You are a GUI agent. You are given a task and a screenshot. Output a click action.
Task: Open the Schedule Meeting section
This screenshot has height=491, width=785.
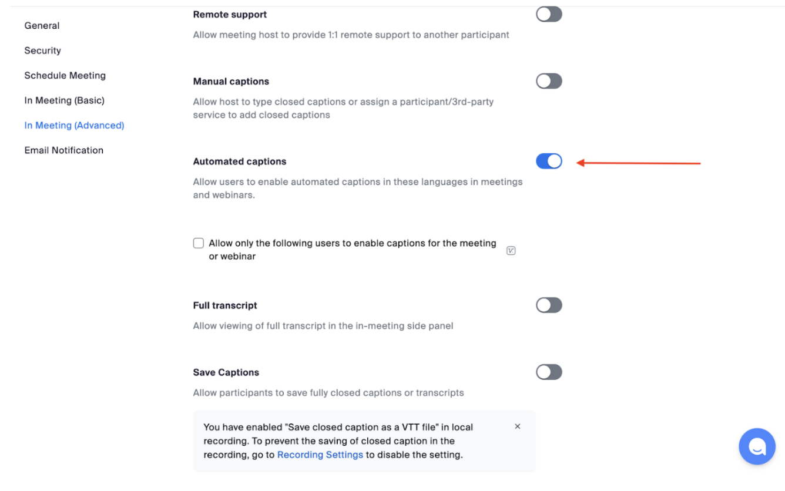click(65, 76)
